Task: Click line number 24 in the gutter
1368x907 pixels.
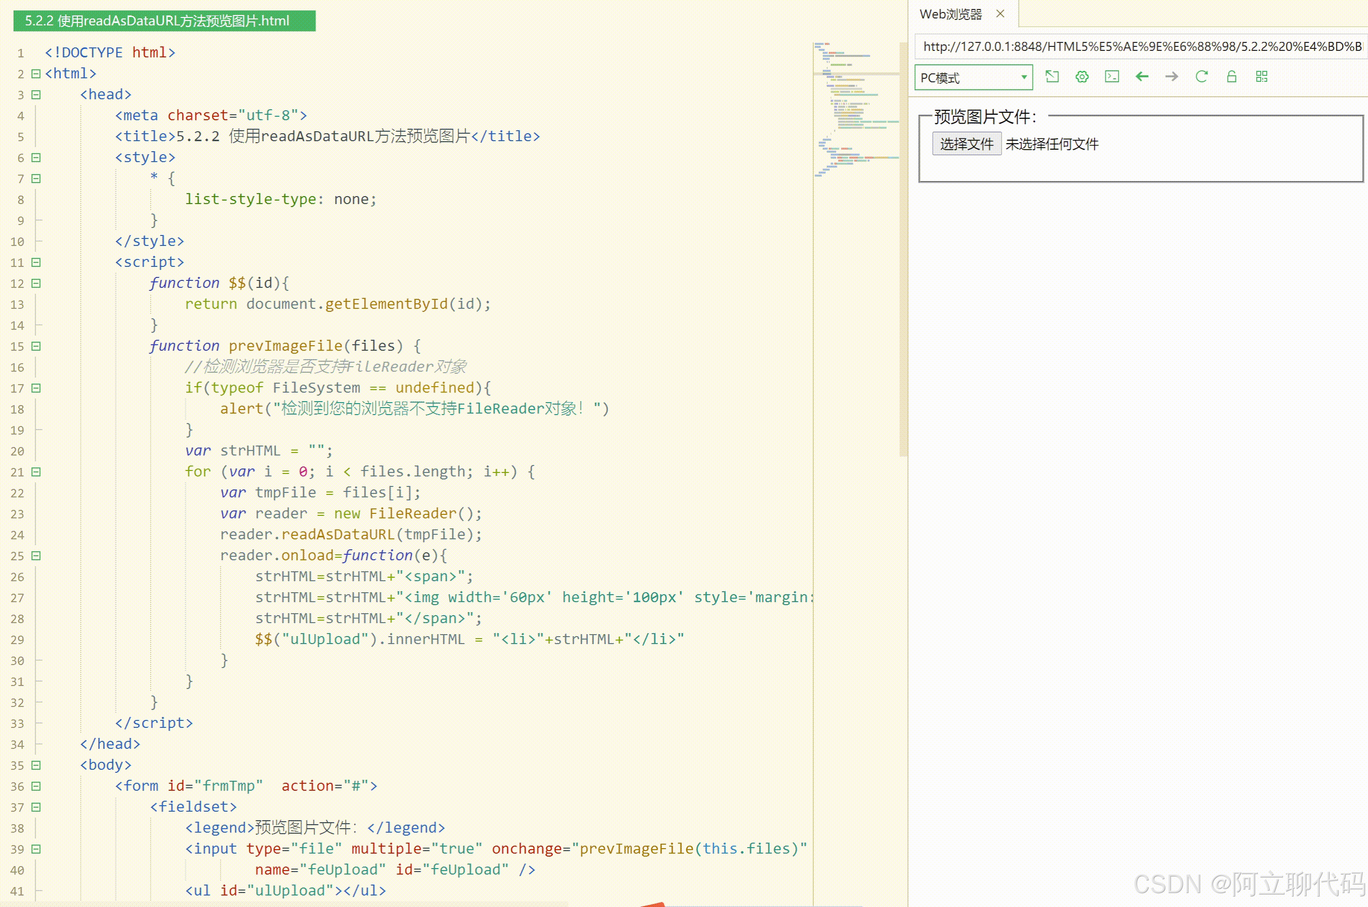Action: point(17,535)
